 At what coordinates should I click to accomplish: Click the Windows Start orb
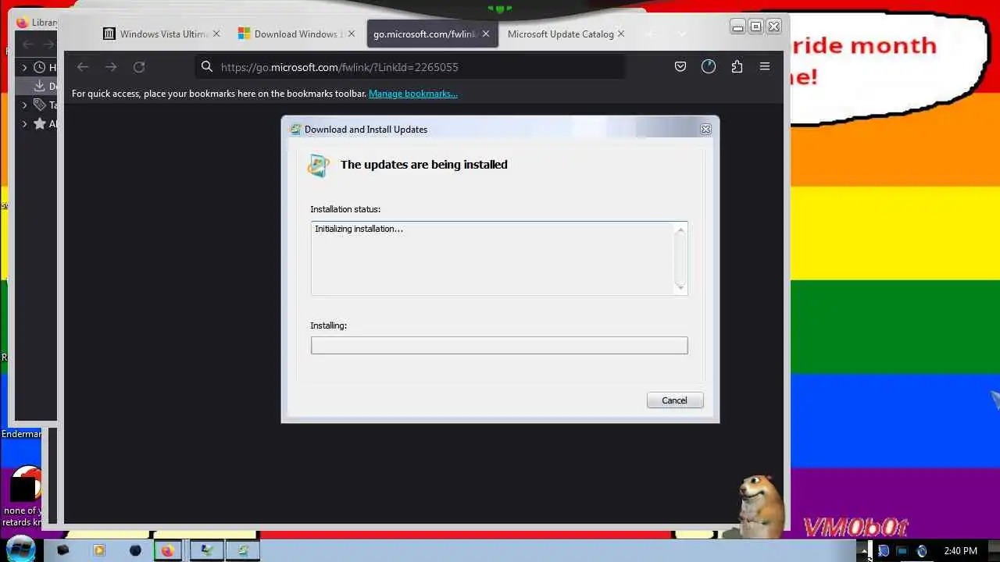click(20, 548)
